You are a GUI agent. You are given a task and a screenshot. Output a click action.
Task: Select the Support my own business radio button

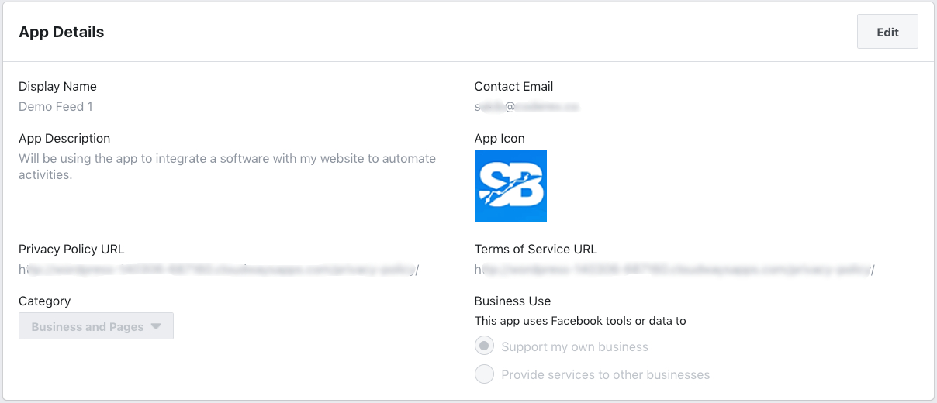pos(484,346)
